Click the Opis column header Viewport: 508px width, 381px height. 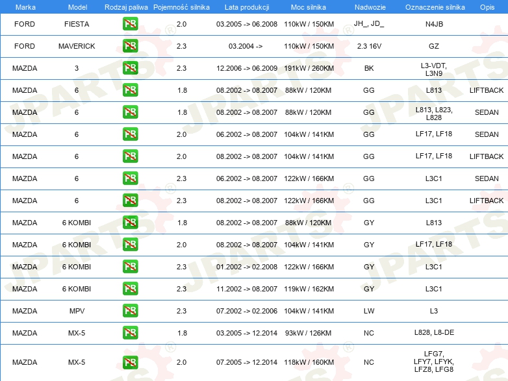click(487, 7)
